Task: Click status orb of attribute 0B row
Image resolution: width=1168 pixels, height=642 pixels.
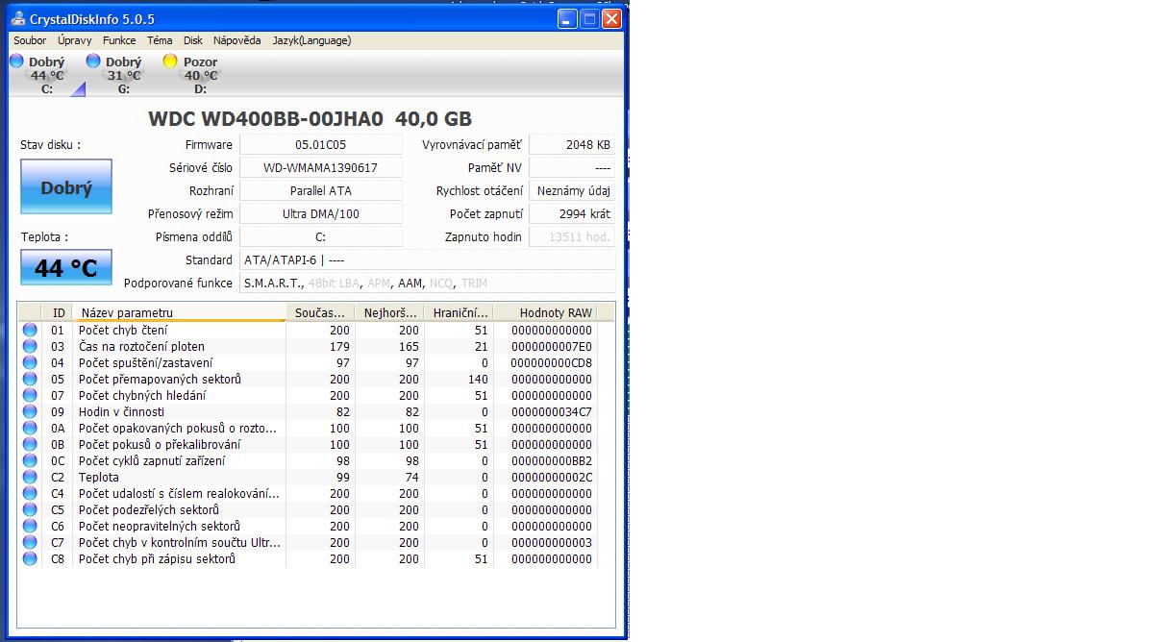Action: 30,444
